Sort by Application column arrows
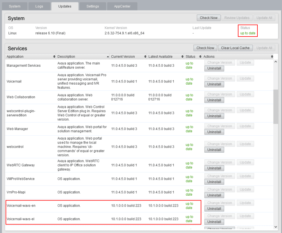 click(54, 57)
